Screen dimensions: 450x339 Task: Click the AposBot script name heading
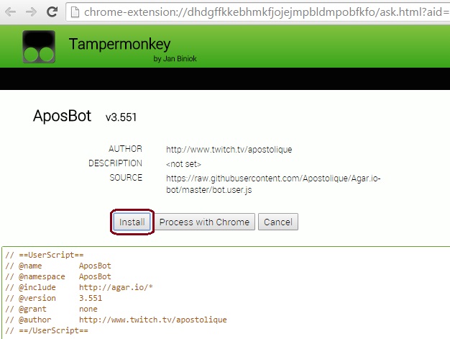62,116
